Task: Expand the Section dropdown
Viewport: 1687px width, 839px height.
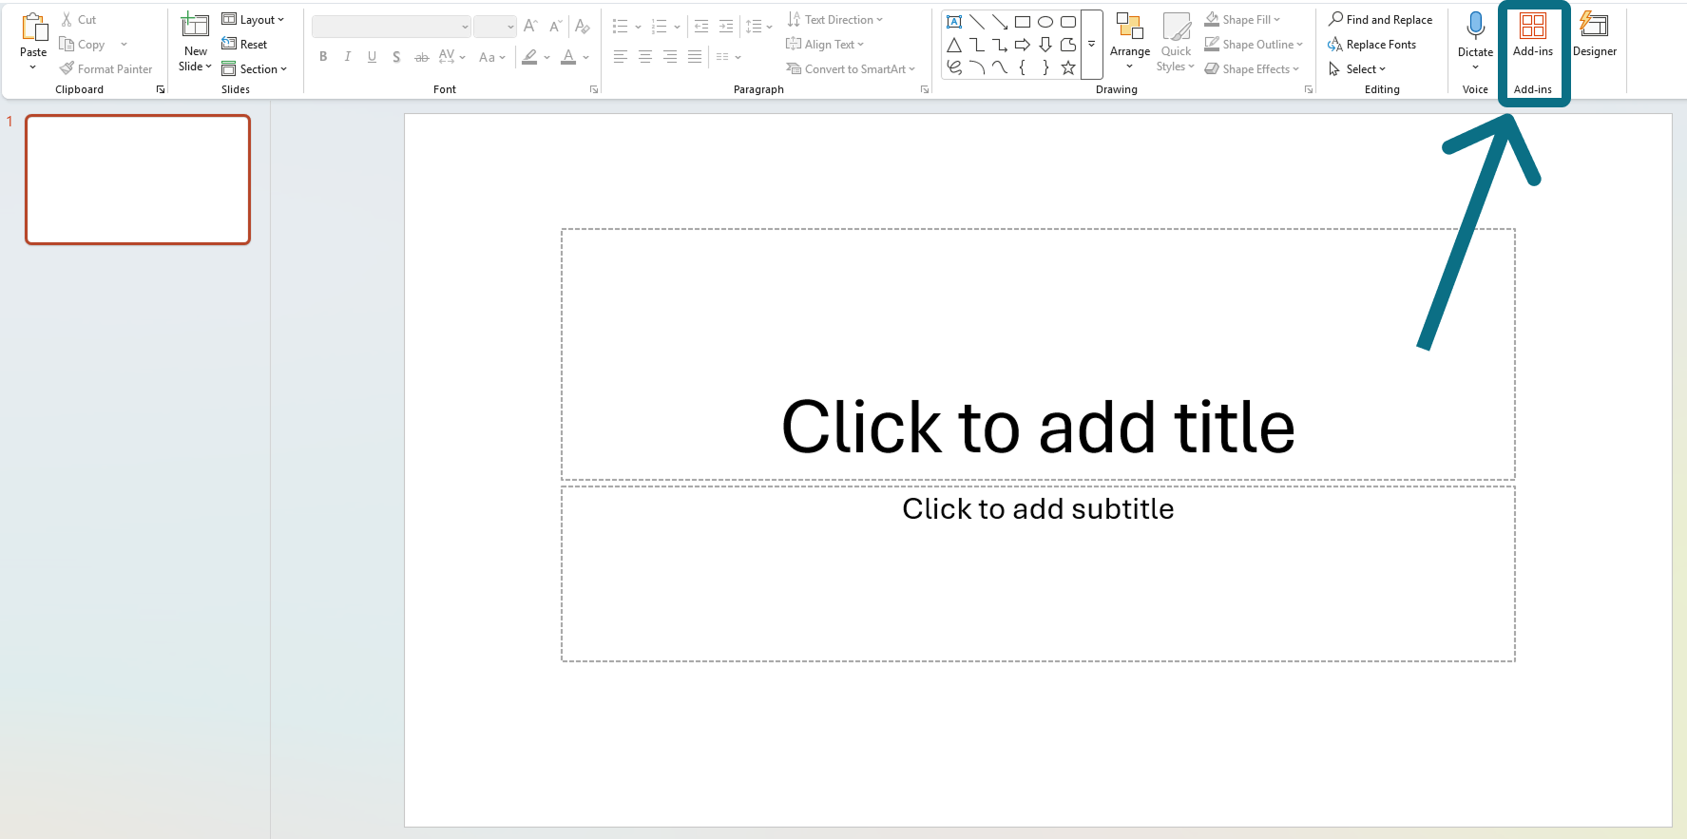Action: tap(254, 68)
